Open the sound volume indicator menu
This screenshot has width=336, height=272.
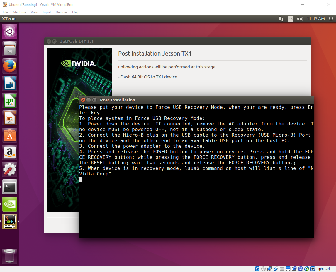299,19
